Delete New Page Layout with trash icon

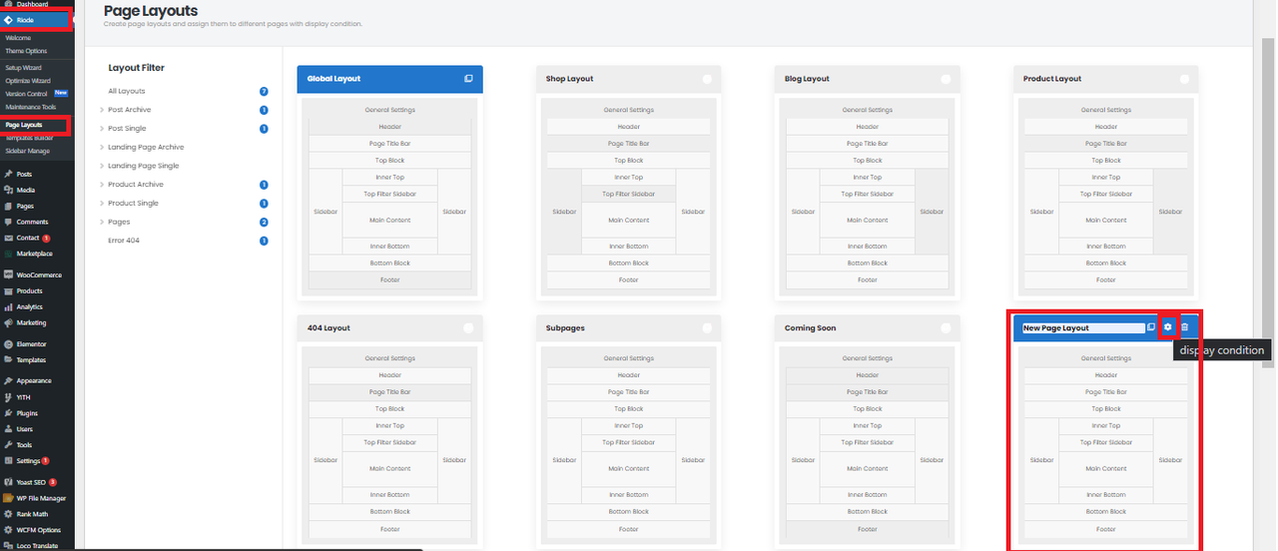coord(1184,327)
